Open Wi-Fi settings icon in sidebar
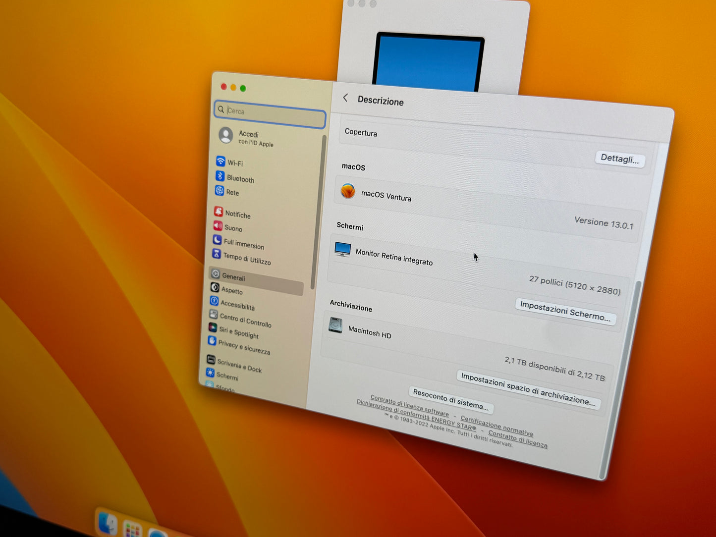Screen dimensions: 716x537 click(x=220, y=161)
